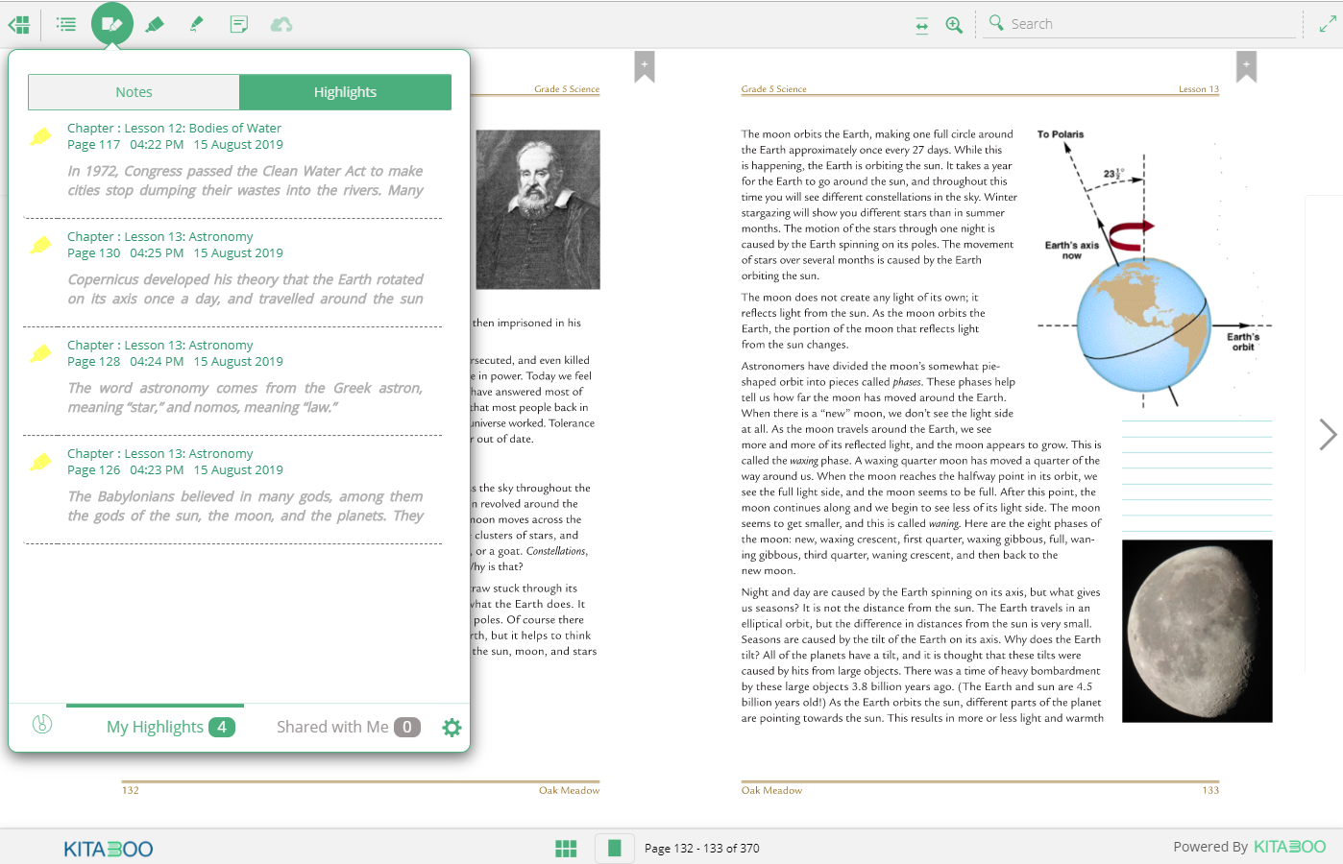This screenshot has width=1343, height=864.
Task: Click the cloud sync icon
Action: pos(281,24)
